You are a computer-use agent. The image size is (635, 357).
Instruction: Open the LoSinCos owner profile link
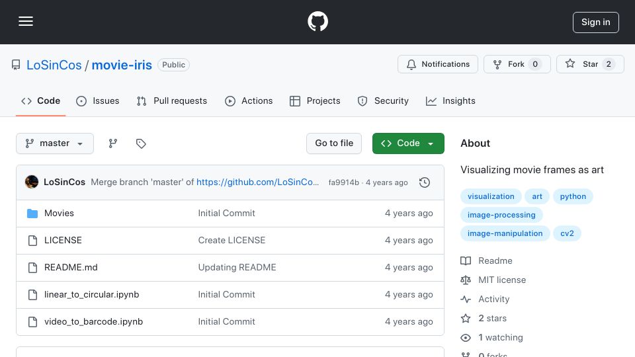(x=54, y=65)
